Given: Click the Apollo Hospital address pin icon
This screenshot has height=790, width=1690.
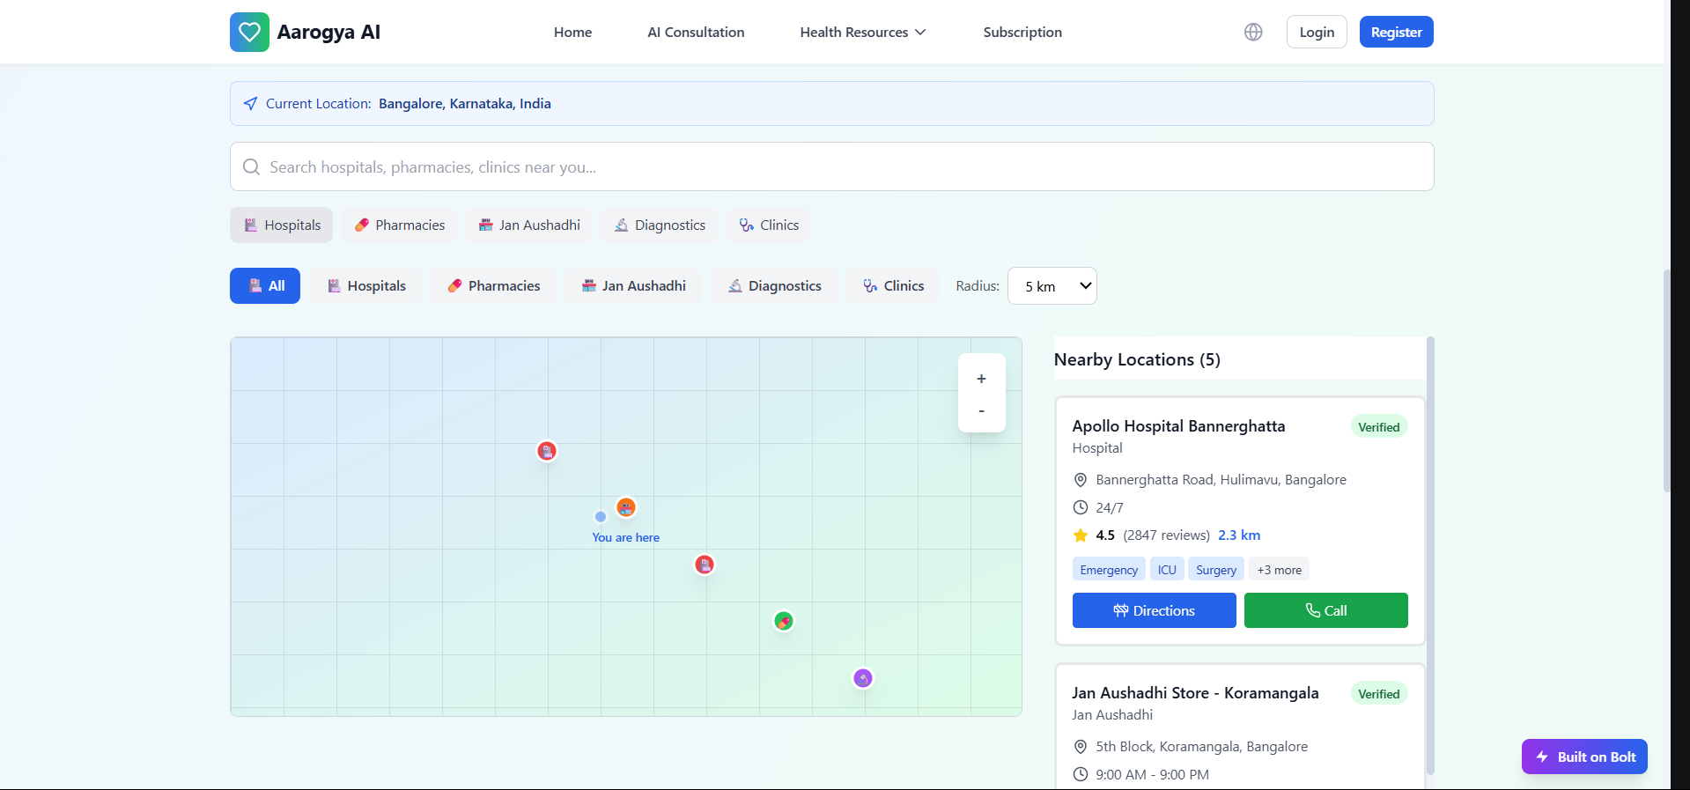Looking at the screenshot, I should coord(1081,480).
